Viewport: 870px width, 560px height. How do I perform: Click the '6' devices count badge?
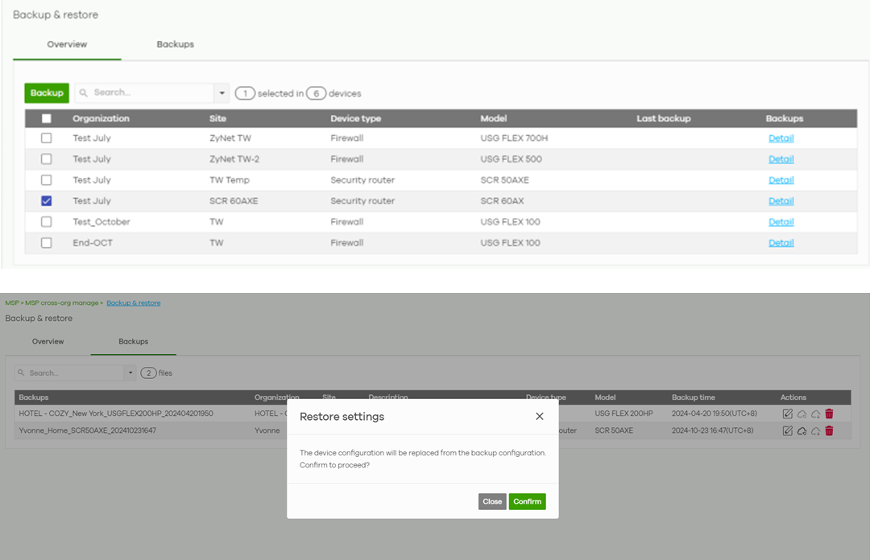[x=317, y=93]
